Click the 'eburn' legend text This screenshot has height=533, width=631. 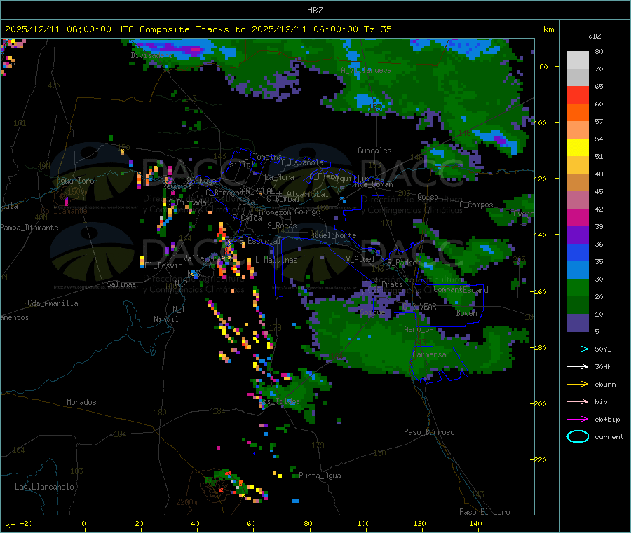coord(605,385)
